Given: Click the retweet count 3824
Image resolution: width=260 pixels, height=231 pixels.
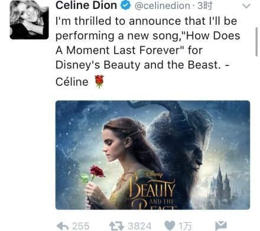Looking at the screenshot, I should point(139,226).
